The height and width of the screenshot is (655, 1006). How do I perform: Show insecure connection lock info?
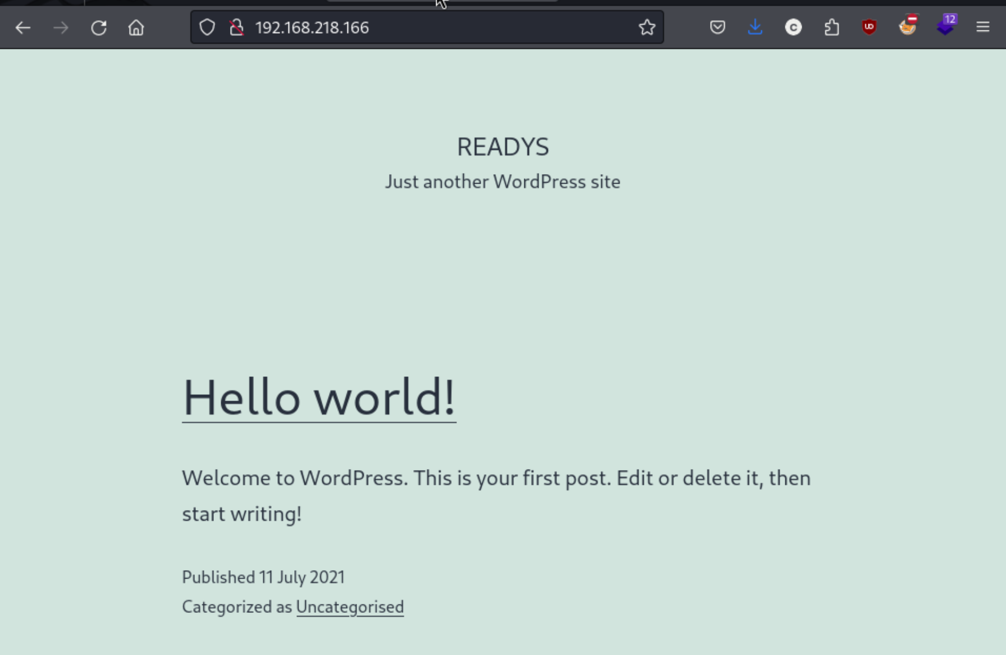pos(237,27)
